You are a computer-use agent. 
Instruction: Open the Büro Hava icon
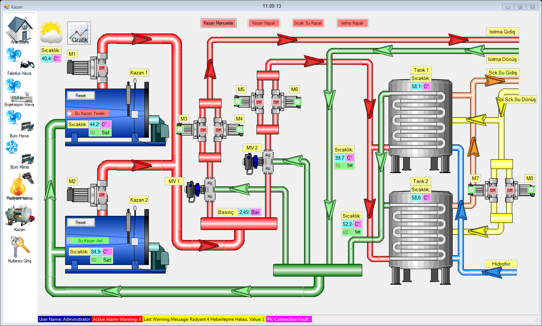(x=19, y=122)
